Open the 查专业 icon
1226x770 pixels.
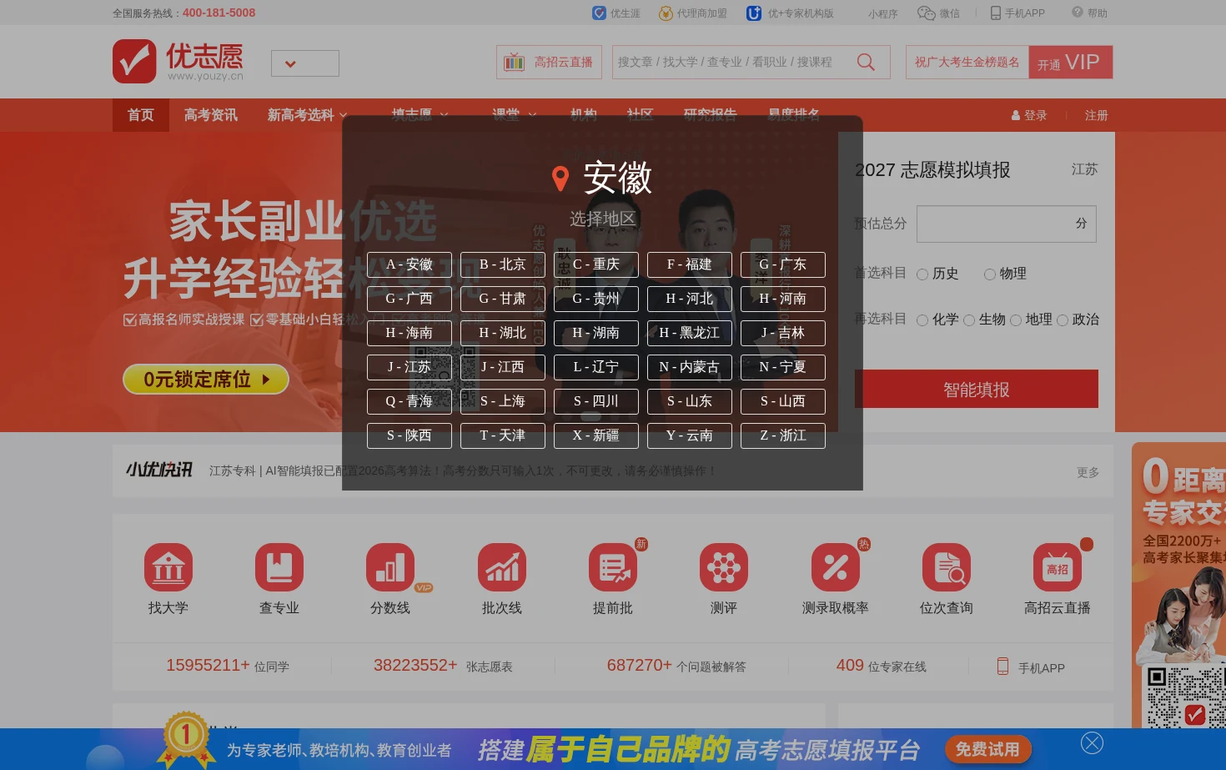pyautogui.click(x=279, y=567)
